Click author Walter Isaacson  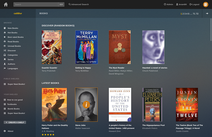coord(82,128)
